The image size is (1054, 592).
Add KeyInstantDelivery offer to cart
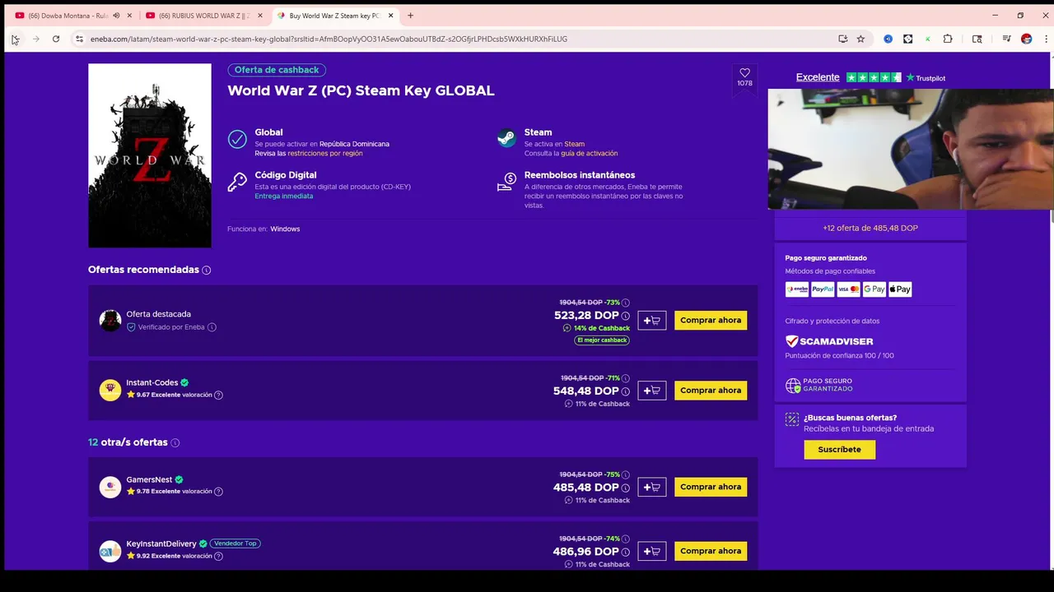tap(651, 551)
